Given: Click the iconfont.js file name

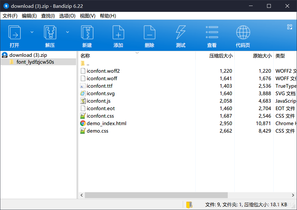Looking at the screenshot, I should 99,101.
